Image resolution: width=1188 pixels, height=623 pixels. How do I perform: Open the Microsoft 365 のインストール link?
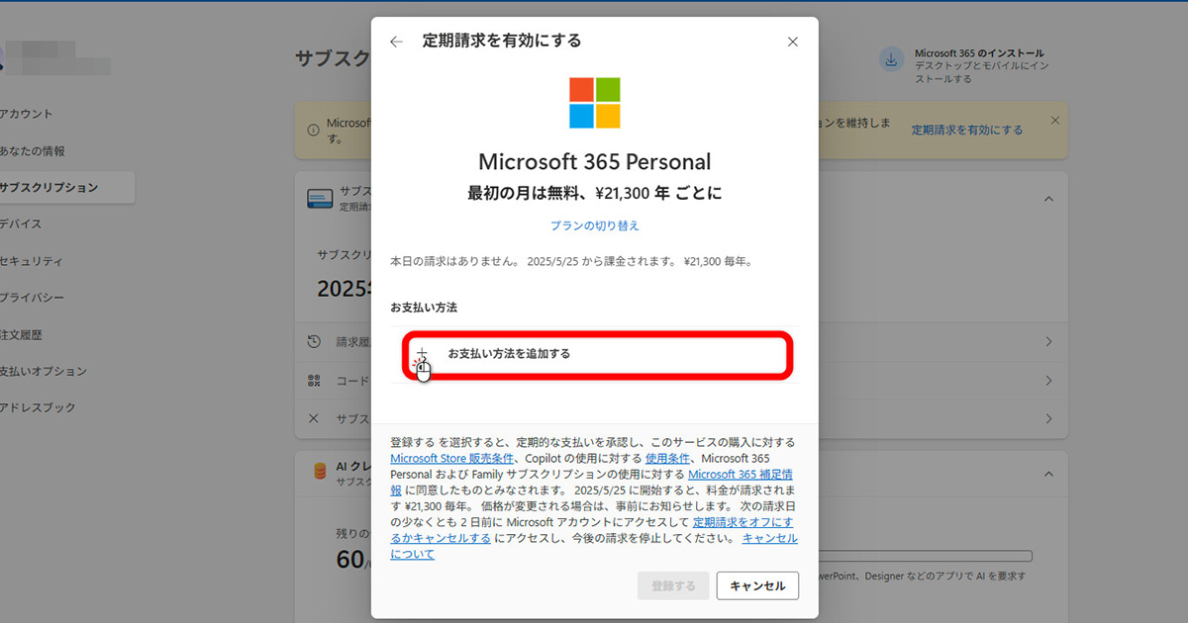pyautogui.click(x=979, y=53)
